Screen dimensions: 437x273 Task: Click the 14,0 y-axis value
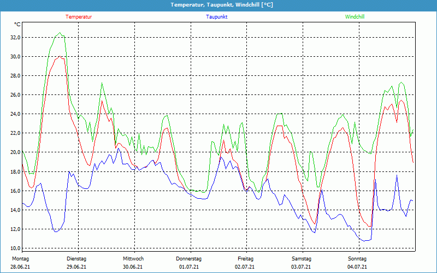click(15, 210)
